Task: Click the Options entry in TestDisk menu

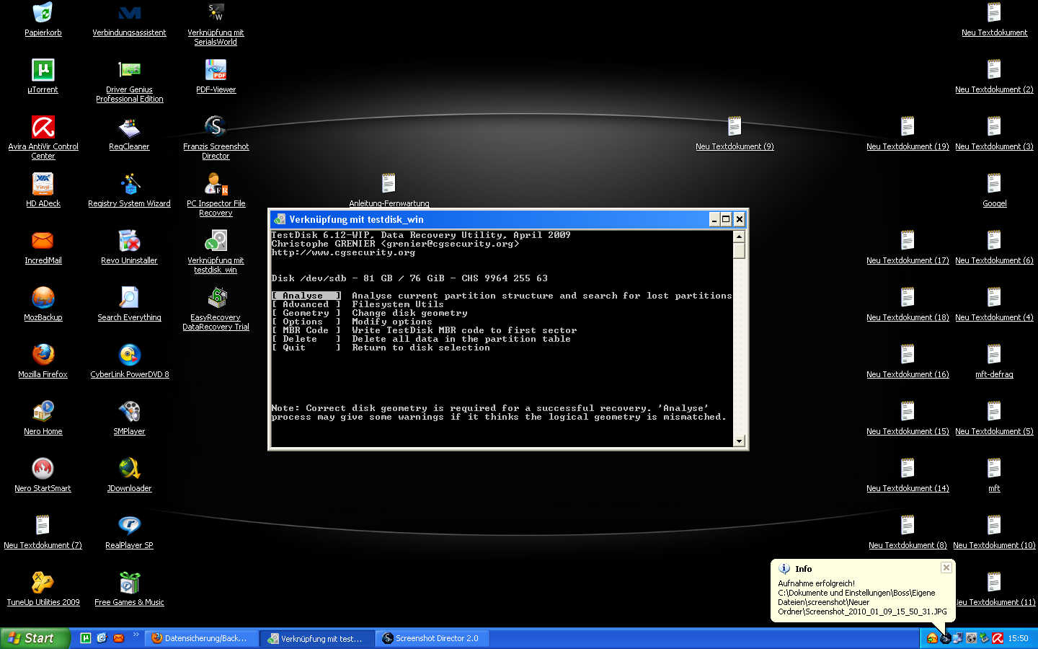Action: [x=306, y=322]
